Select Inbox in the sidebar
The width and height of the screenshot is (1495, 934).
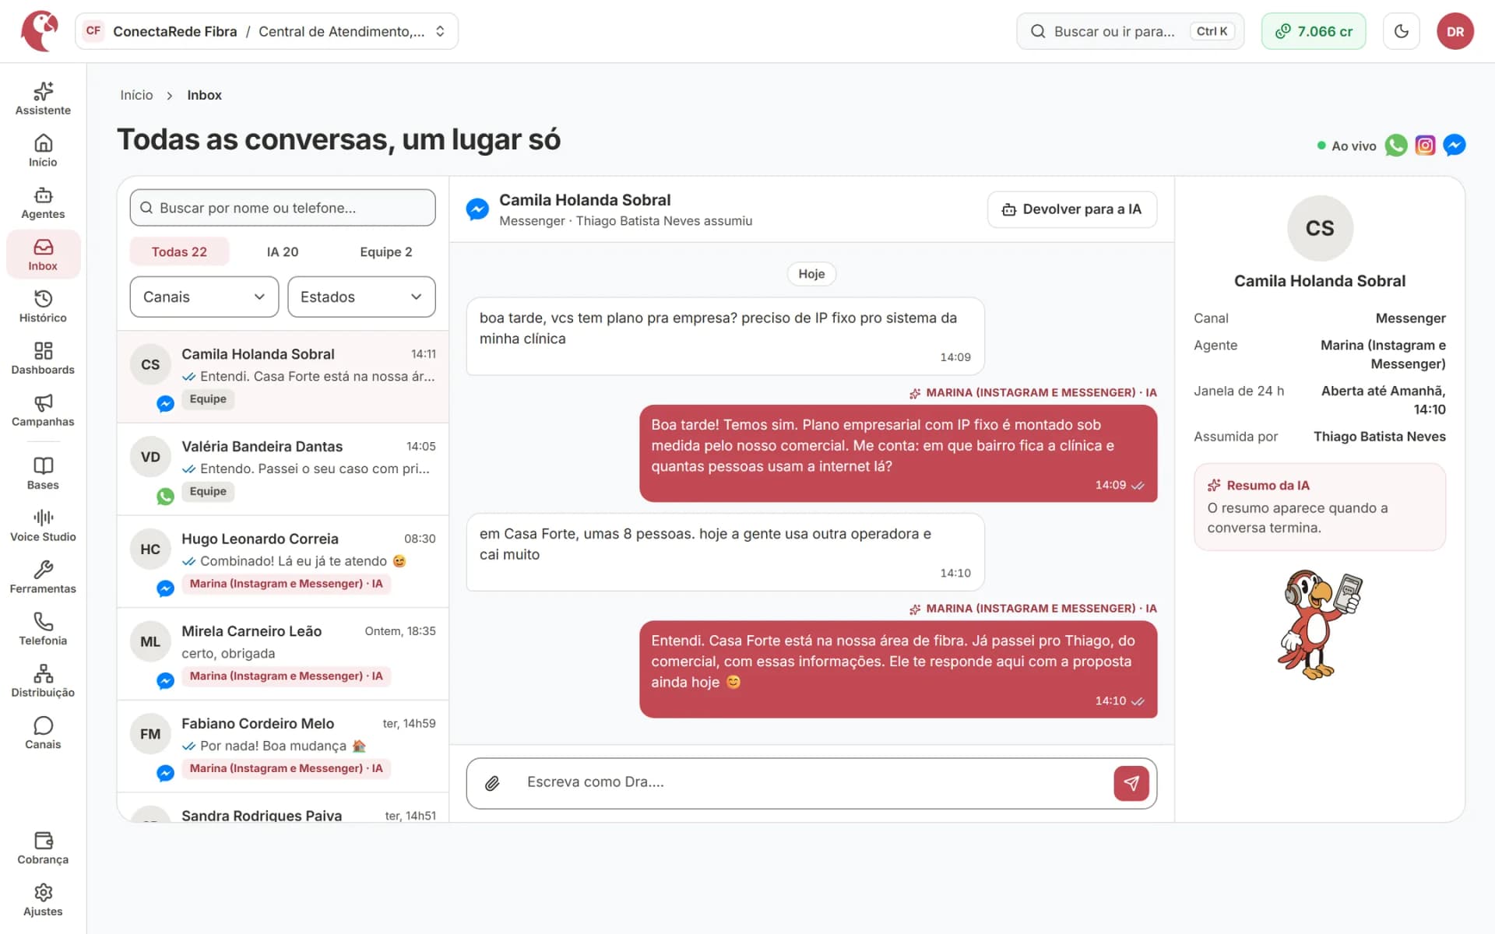pos(43,255)
